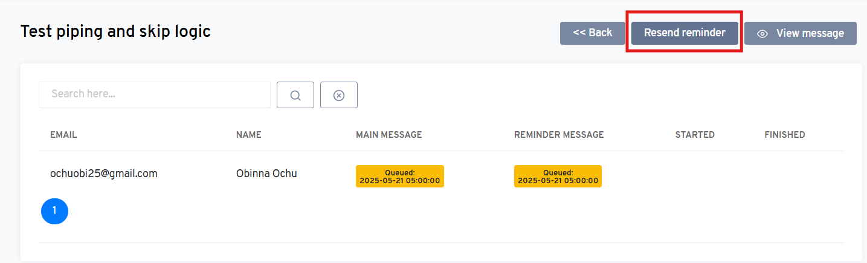Click the REMINDER MESSAGE column header
867x263 pixels.
559,135
